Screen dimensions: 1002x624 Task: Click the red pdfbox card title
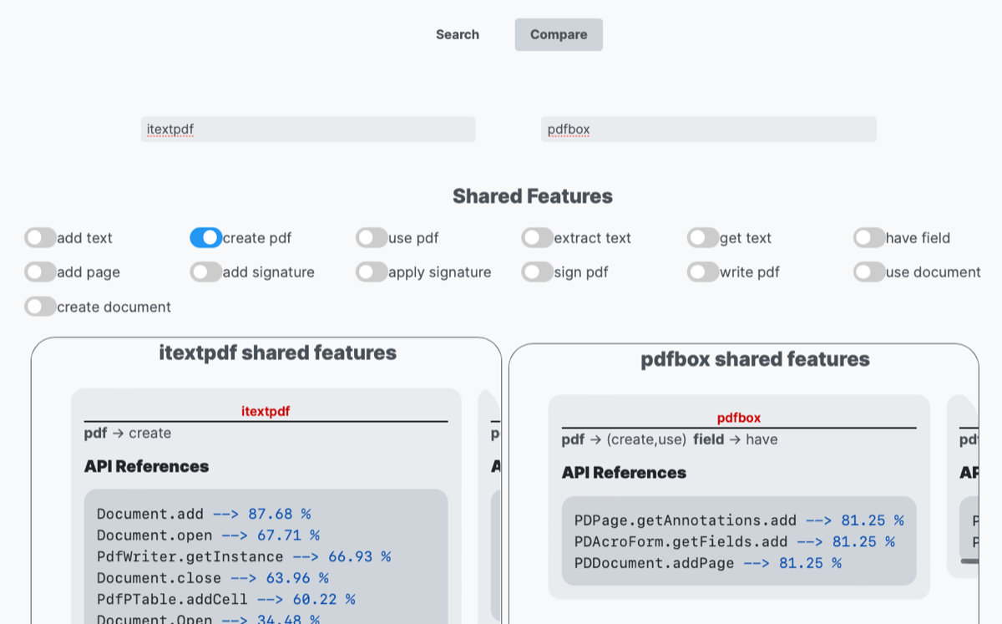pyautogui.click(x=739, y=418)
